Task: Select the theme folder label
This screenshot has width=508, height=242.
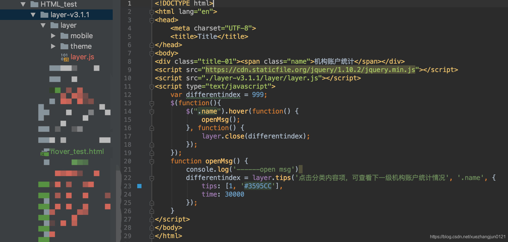Action: (81, 46)
